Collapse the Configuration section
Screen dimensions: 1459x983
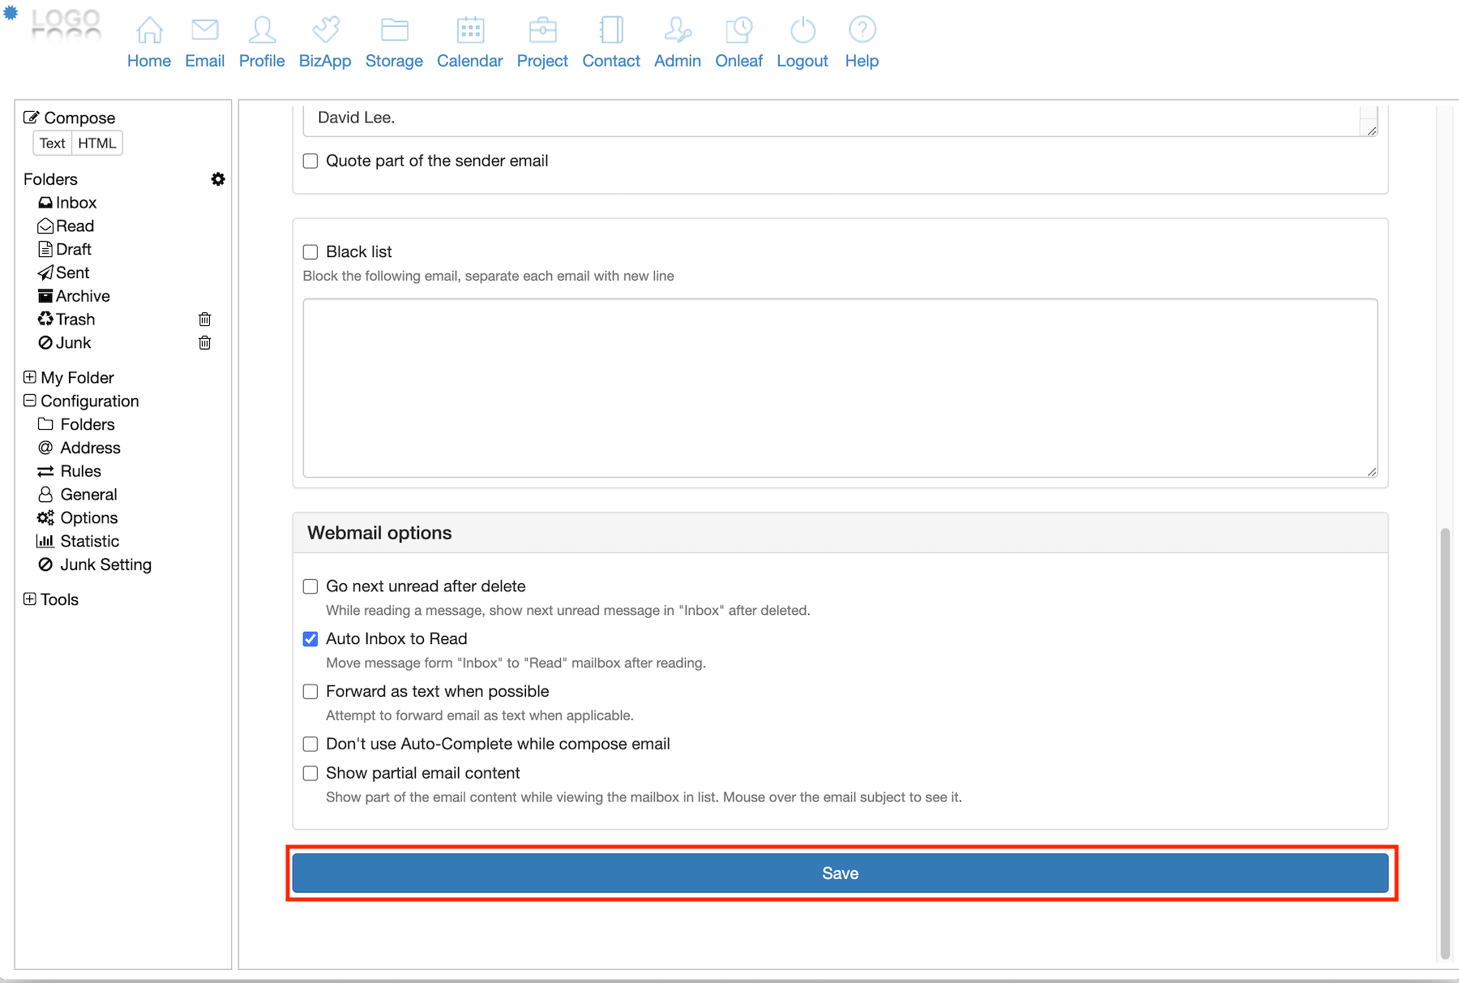pos(30,401)
